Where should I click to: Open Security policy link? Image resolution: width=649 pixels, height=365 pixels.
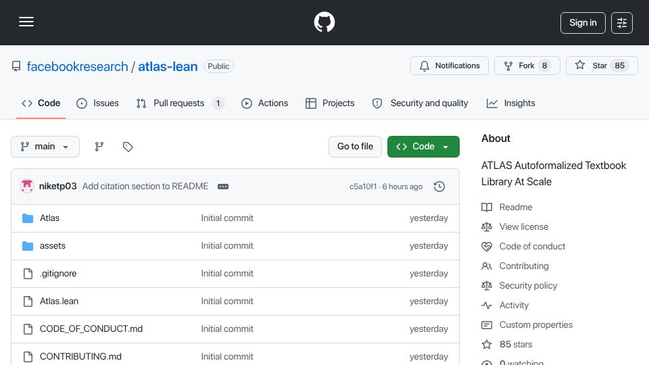coord(519,285)
